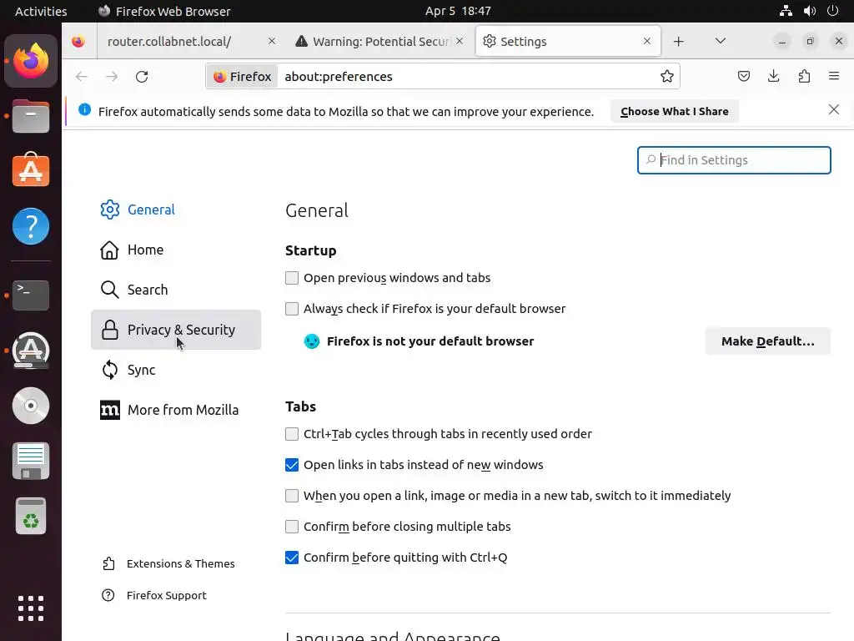Image resolution: width=854 pixels, height=641 pixels.
Task: Open the Downloads panel icon
Action: click(774, 77)
